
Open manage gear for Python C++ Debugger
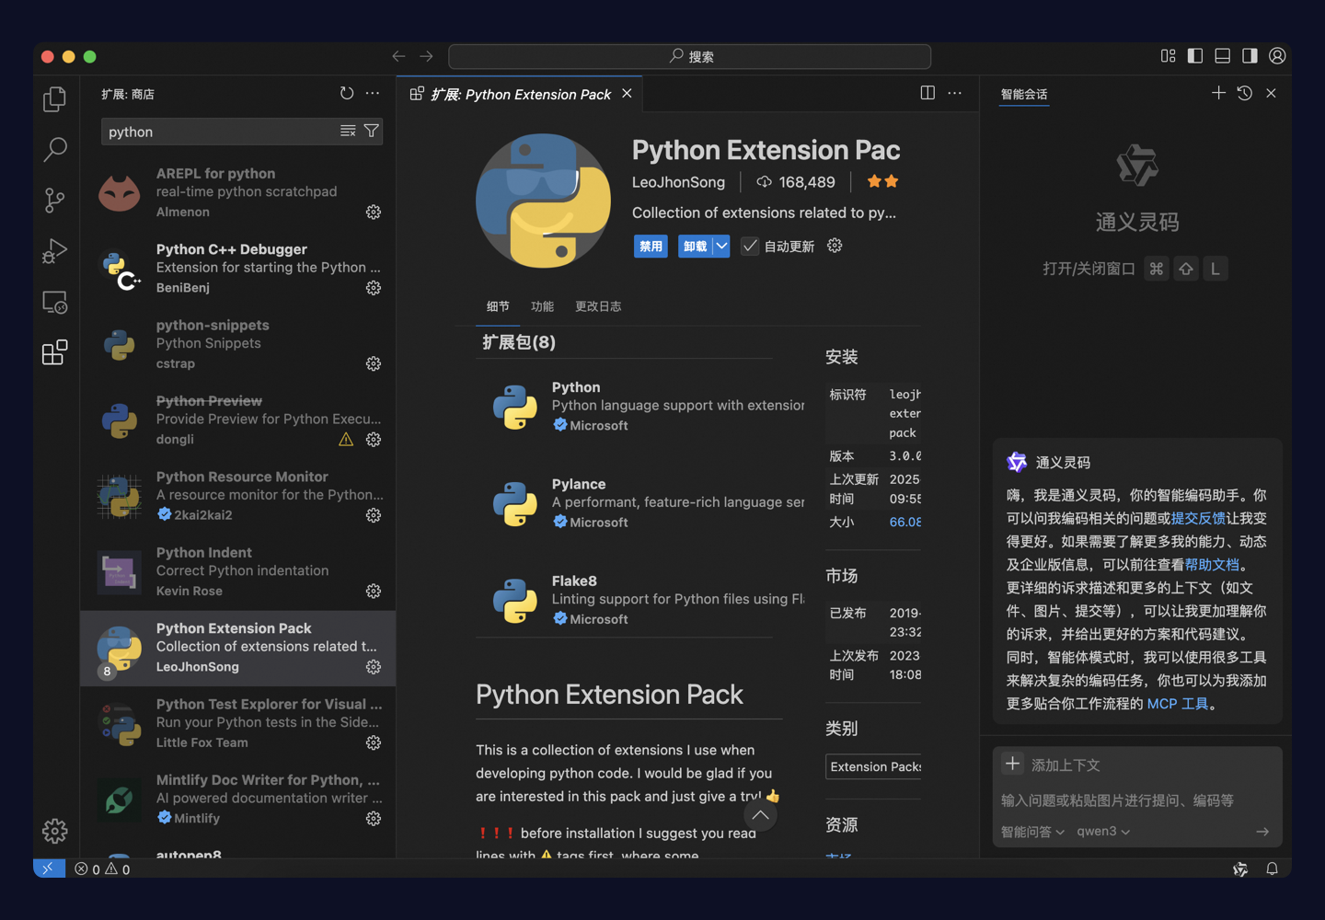[x=373, y=288]
